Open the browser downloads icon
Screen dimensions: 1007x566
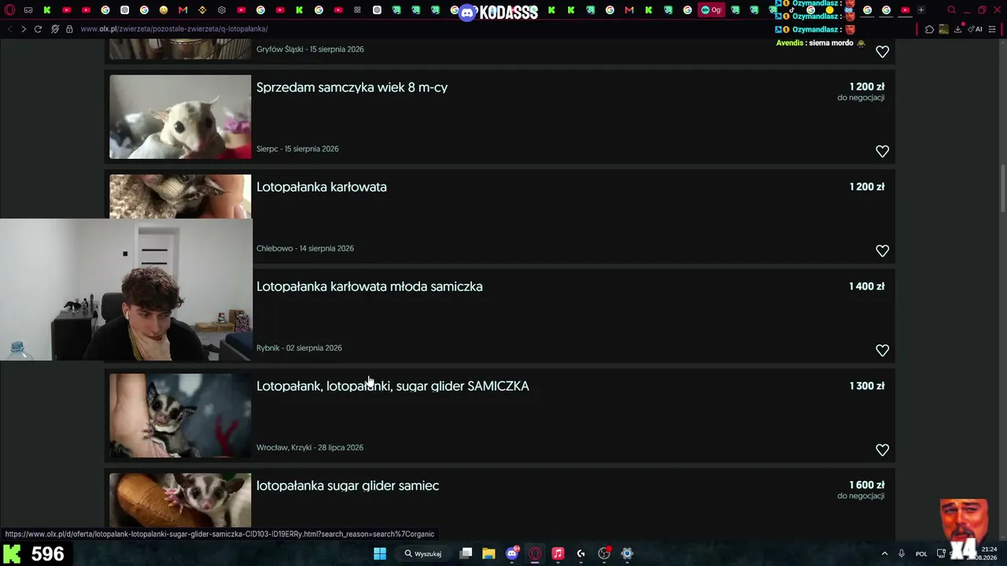[958, 29]
